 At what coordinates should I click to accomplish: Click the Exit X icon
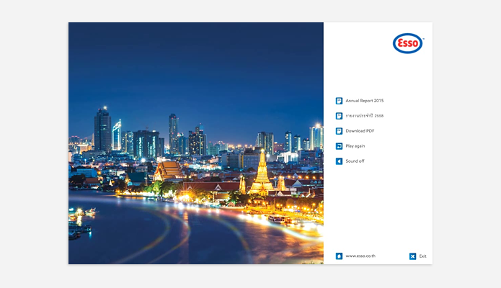click(x=413, y=256)
